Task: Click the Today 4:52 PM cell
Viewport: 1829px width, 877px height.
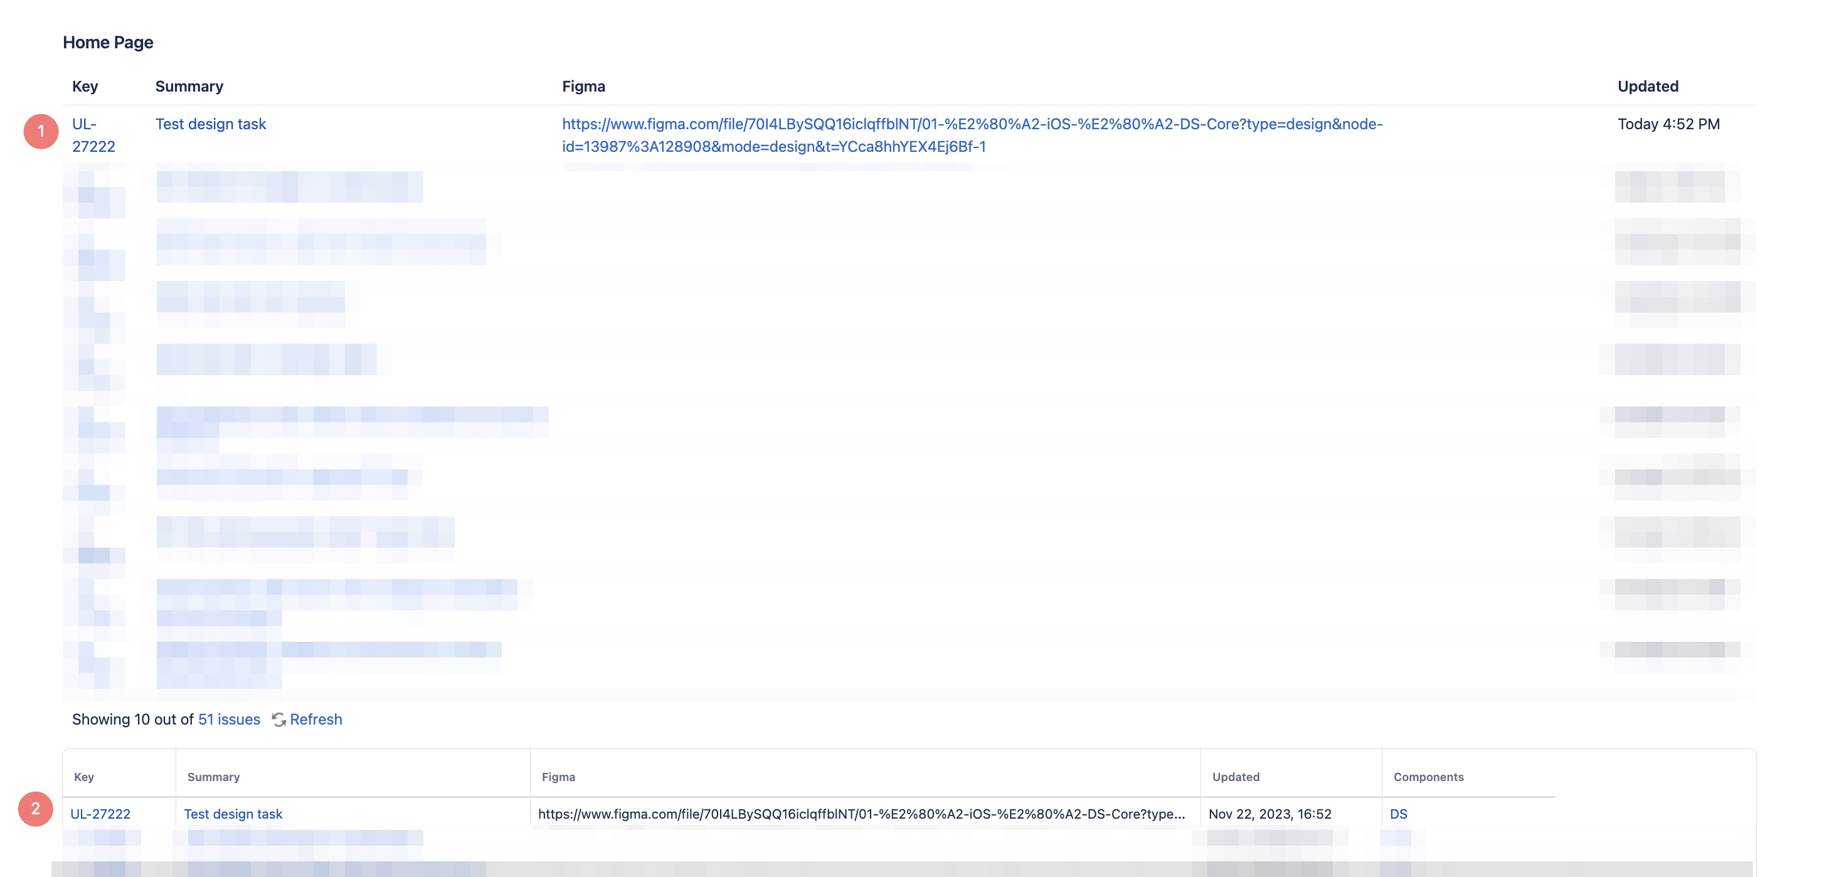Action: point(1668,124)
